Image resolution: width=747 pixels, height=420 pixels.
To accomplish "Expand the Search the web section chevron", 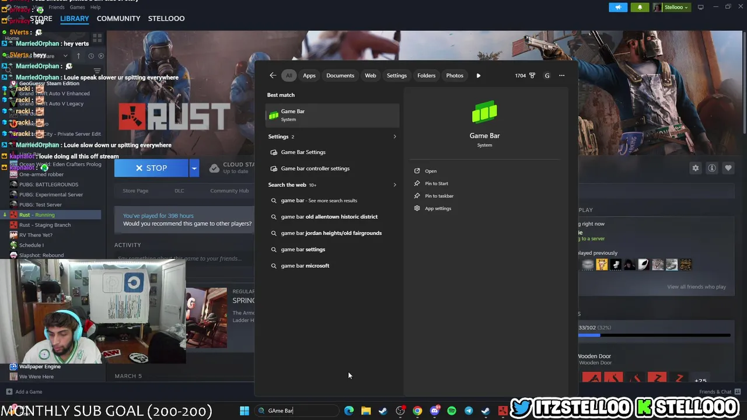I will 395,185.
